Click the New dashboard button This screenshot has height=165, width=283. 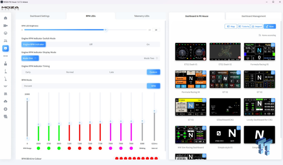pos(270,27)
